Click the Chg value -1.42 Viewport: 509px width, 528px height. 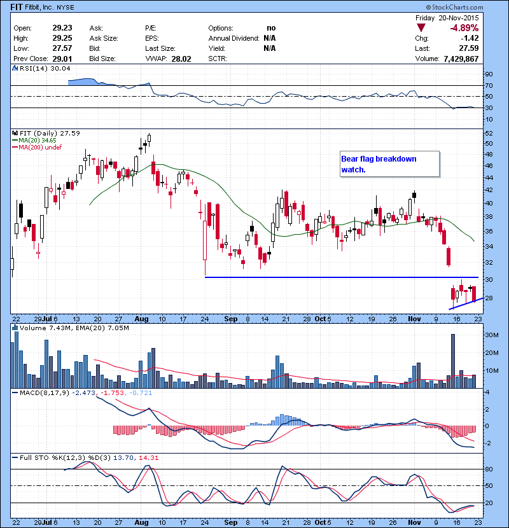(470, 38)
